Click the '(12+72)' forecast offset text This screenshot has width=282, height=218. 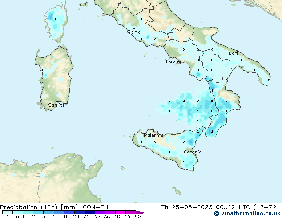pyautogui.click(x=266, y=207)
